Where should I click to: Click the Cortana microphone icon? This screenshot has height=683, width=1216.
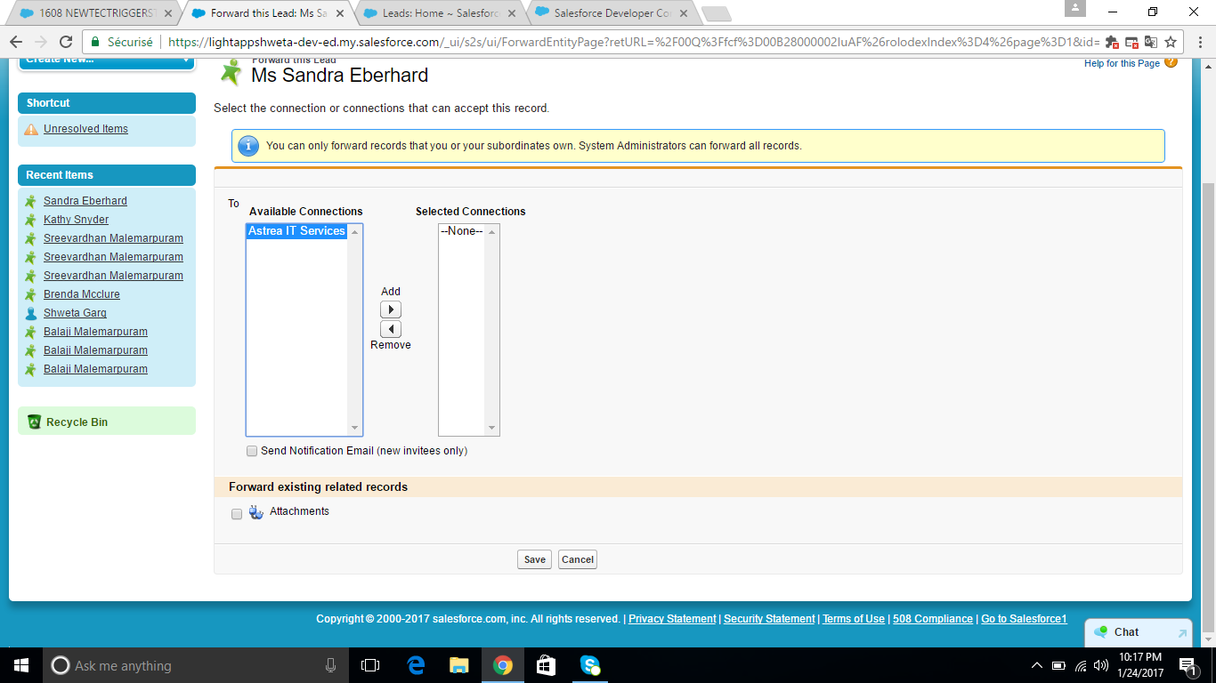tap(331, 665)
